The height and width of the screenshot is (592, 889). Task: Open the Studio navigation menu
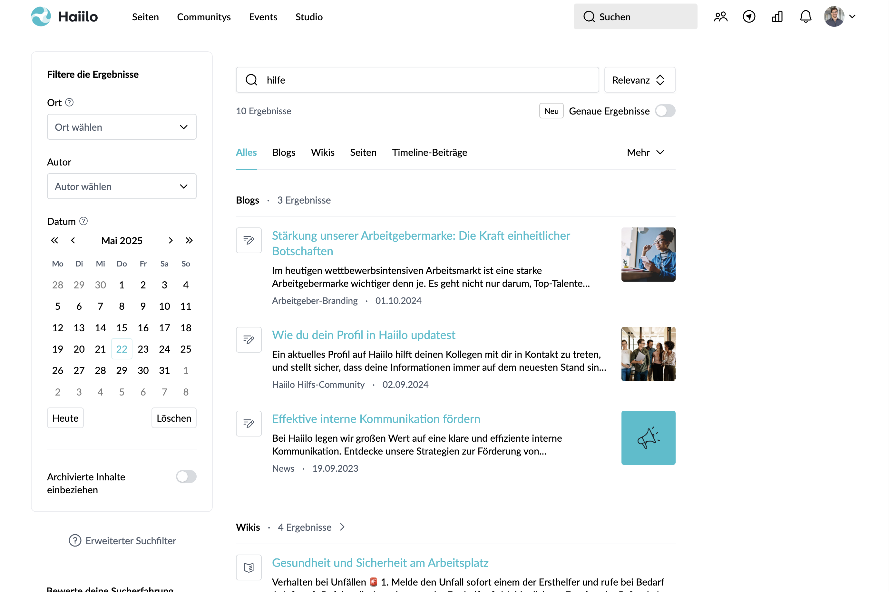coord(309,17)
